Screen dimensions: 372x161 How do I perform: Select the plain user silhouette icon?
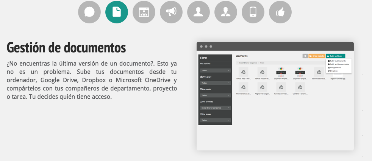[x=199, y=12]
